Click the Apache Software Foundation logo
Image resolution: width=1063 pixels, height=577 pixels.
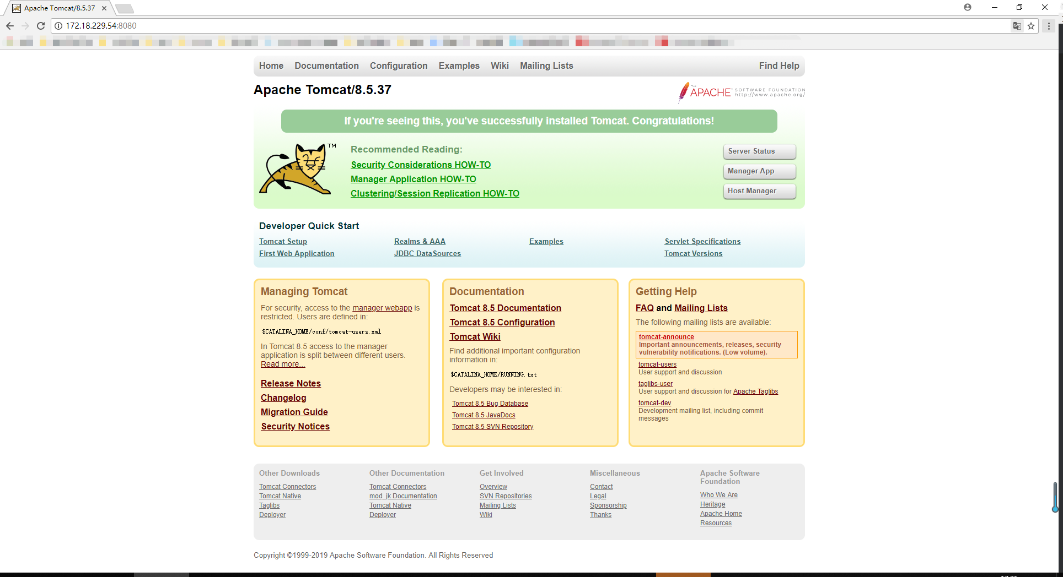point(741,92)
